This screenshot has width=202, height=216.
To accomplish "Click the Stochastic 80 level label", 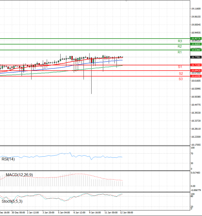I will tap(192, 196).
